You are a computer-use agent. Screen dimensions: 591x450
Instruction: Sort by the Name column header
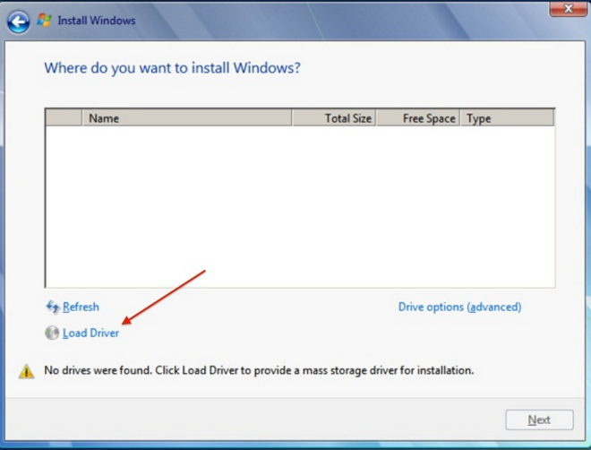pos(186,118)
